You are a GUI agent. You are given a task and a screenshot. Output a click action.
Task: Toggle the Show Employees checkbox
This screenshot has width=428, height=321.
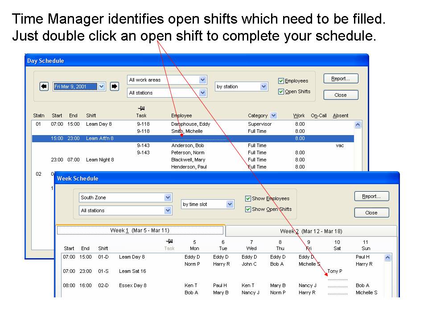pyautogui.click(x=248, y=199)
